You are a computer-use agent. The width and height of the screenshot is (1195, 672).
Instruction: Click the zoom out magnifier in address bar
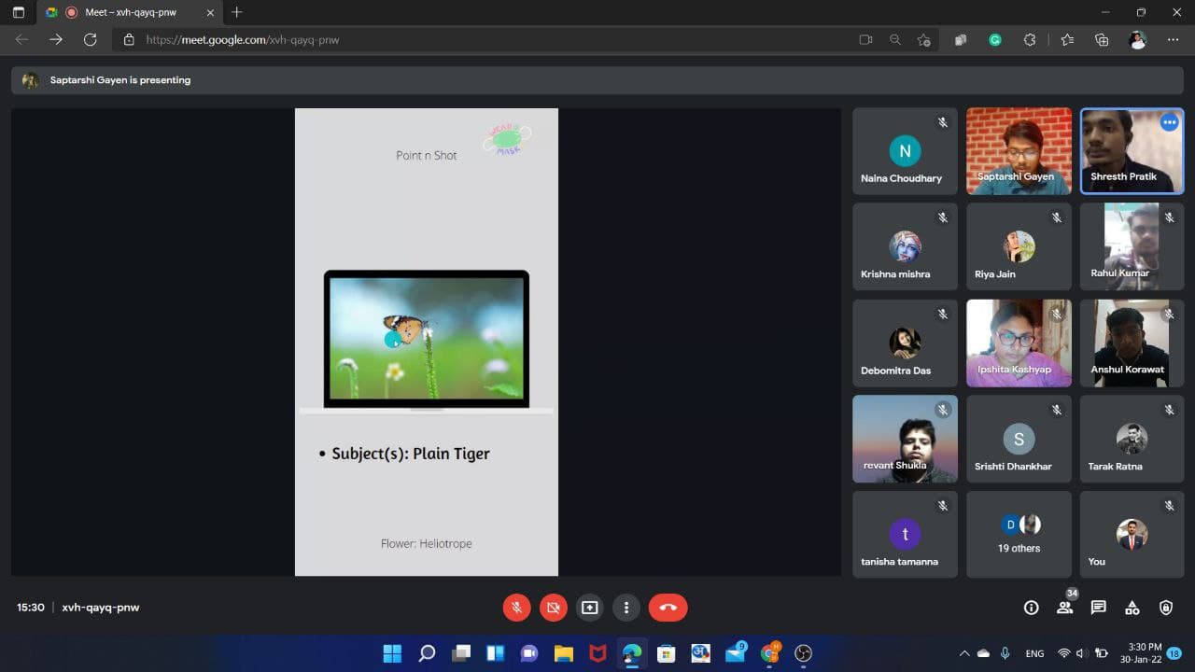point(895,40)
